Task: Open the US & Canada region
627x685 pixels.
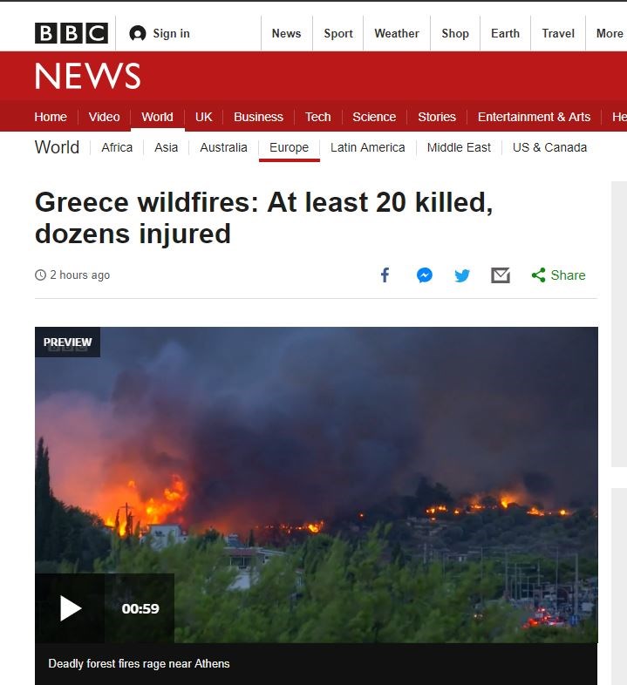Action: pos(549,147)
